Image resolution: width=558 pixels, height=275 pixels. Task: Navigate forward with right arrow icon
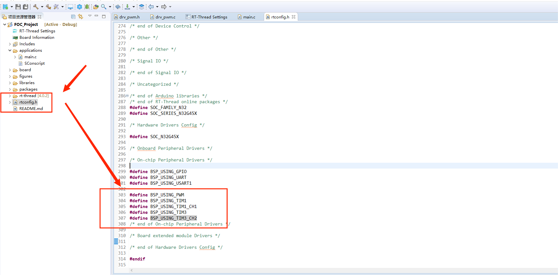(164, 6)
